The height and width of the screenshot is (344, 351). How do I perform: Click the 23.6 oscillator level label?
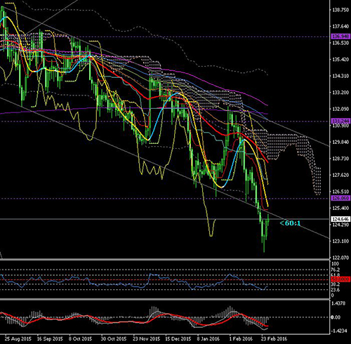tap(336, 290)
